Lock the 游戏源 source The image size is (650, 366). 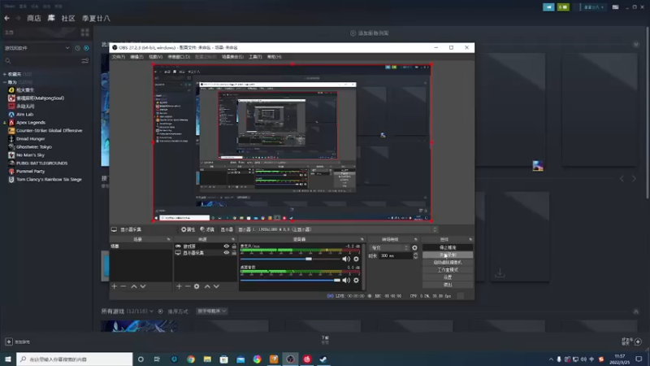click(234, 246)
